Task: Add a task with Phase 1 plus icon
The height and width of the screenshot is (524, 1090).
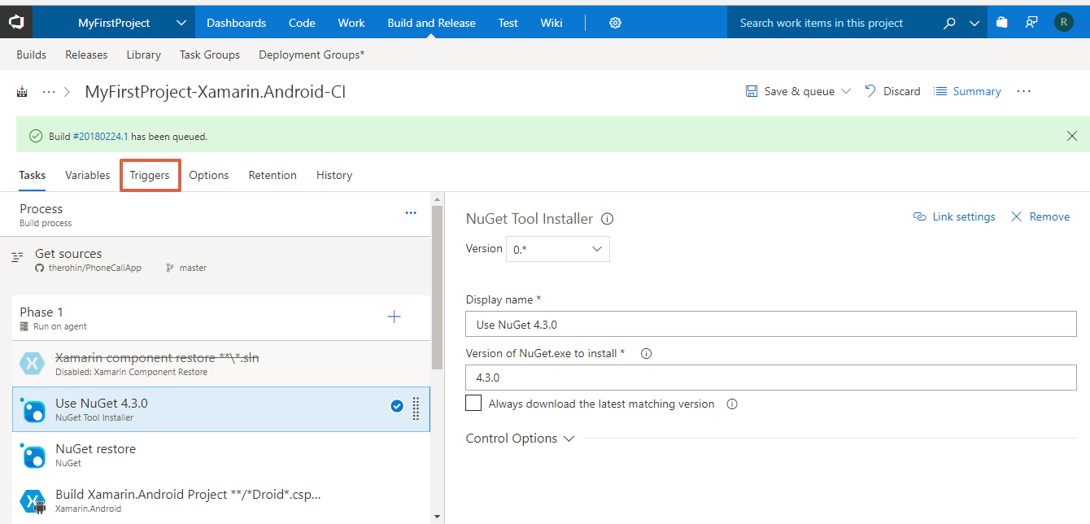Action: 395,317
